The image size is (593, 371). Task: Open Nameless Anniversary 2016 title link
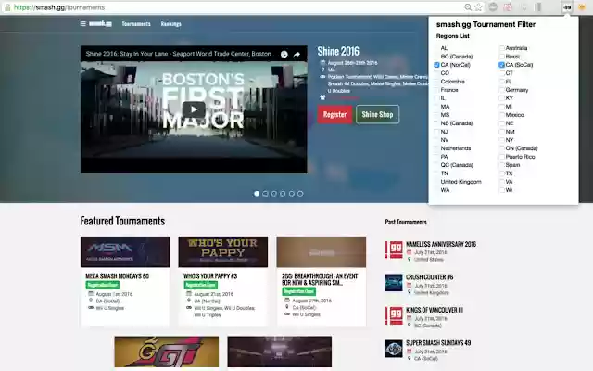click(441, 244)
